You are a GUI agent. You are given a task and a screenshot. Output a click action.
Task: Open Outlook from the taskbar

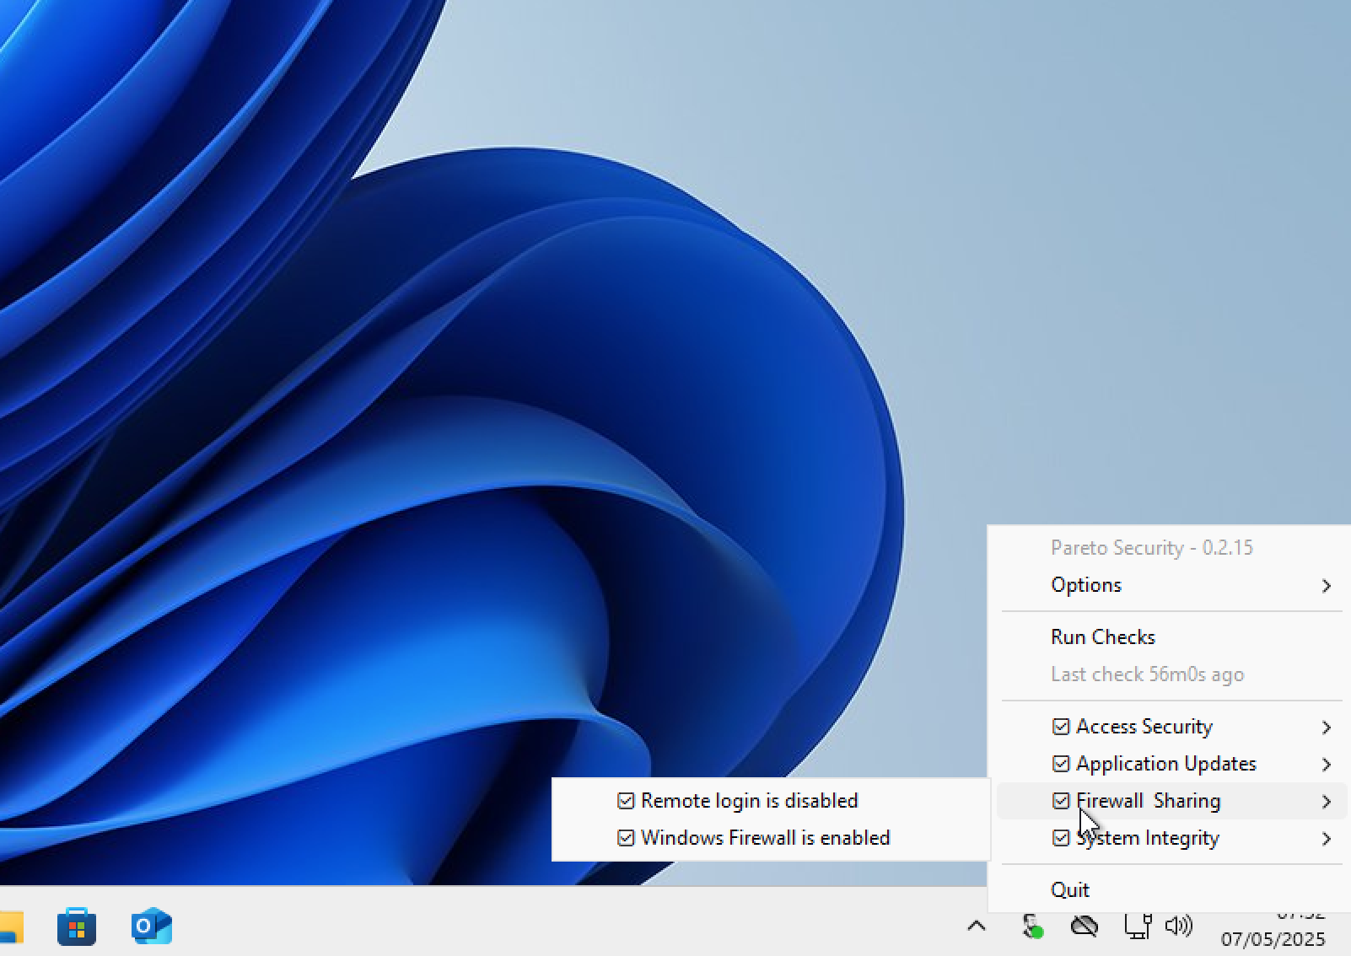point(152,927)
